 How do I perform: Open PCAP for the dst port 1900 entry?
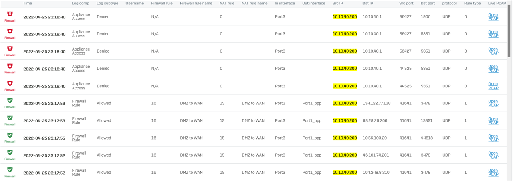click(x=493, y=17)
